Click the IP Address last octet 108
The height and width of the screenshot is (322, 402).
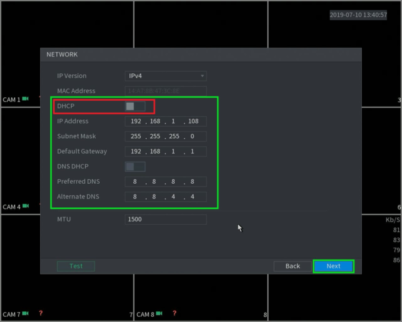(x=194, y=121)
